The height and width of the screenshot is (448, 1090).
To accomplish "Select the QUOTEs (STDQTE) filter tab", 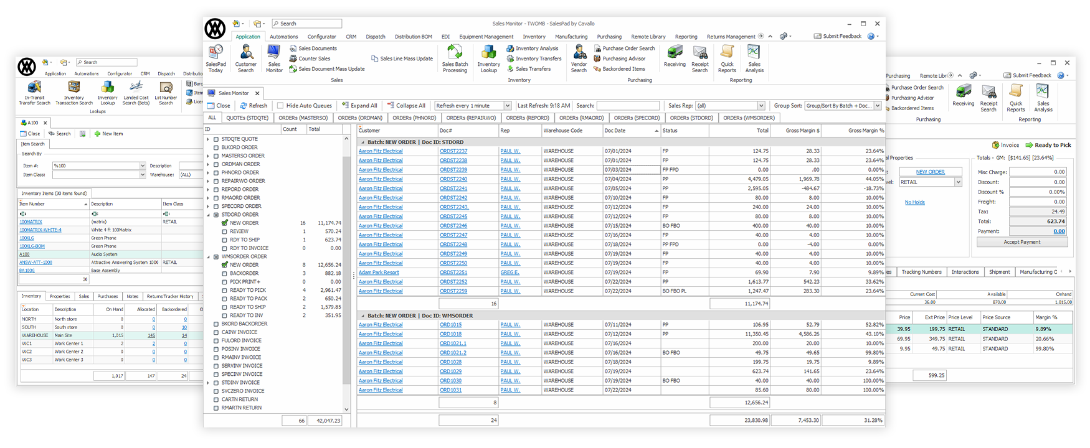I will pyautogui.click(x=247, y=118).
